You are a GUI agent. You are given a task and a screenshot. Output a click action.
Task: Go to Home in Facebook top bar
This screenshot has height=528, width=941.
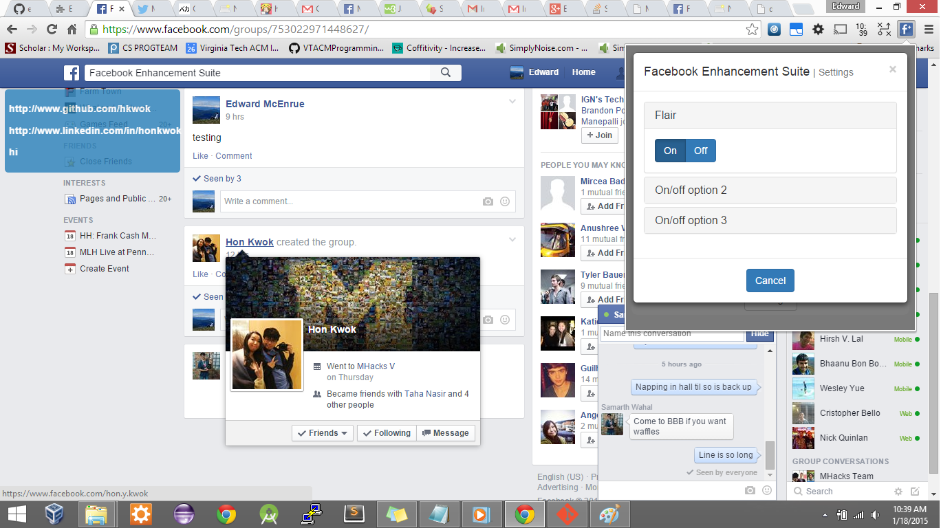583,72
